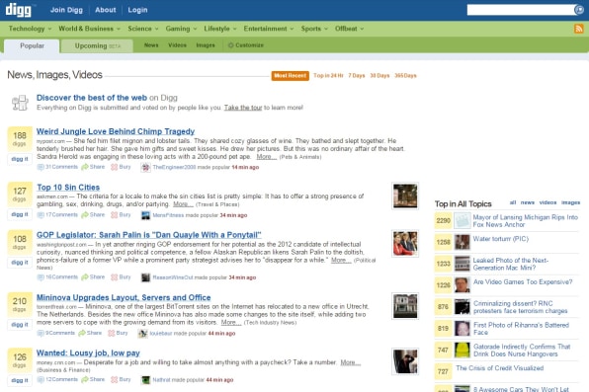Share the Weird Jungle Love story
This screenshot has height=392, width=589.
pyautogui.click(x=93, y=167)
